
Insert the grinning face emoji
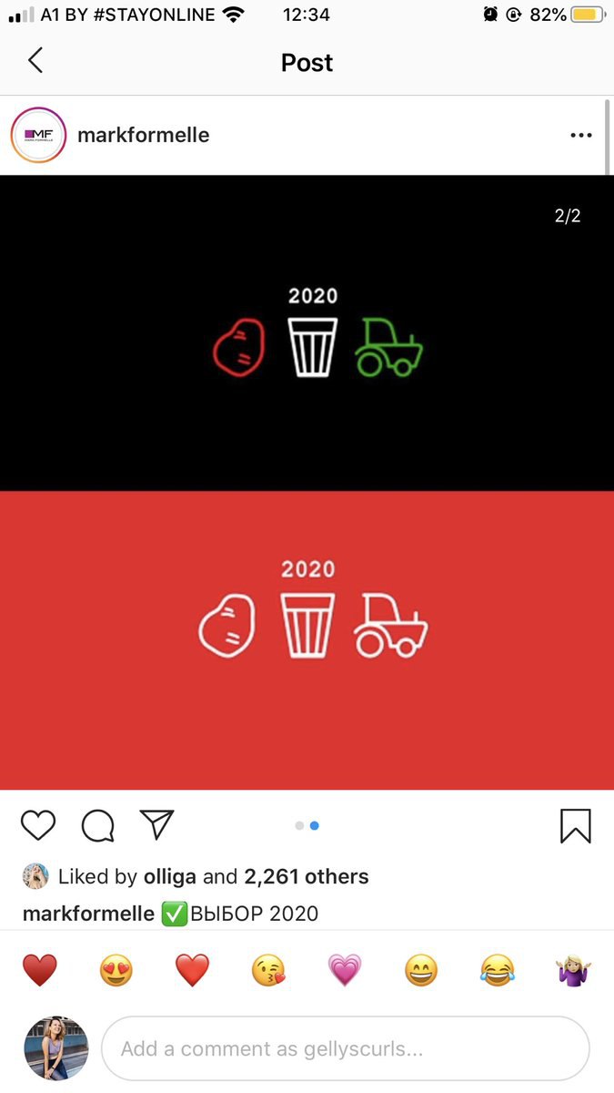point(421,970)
